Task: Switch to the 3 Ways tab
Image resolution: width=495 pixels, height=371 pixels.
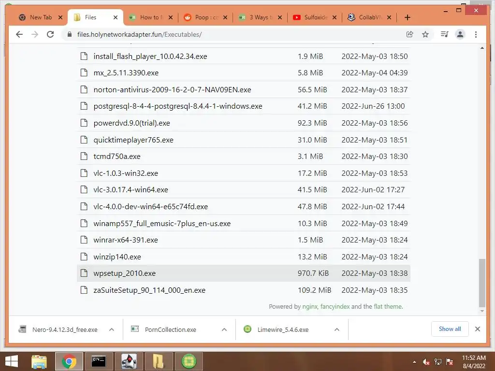Action: click(261, 17)
